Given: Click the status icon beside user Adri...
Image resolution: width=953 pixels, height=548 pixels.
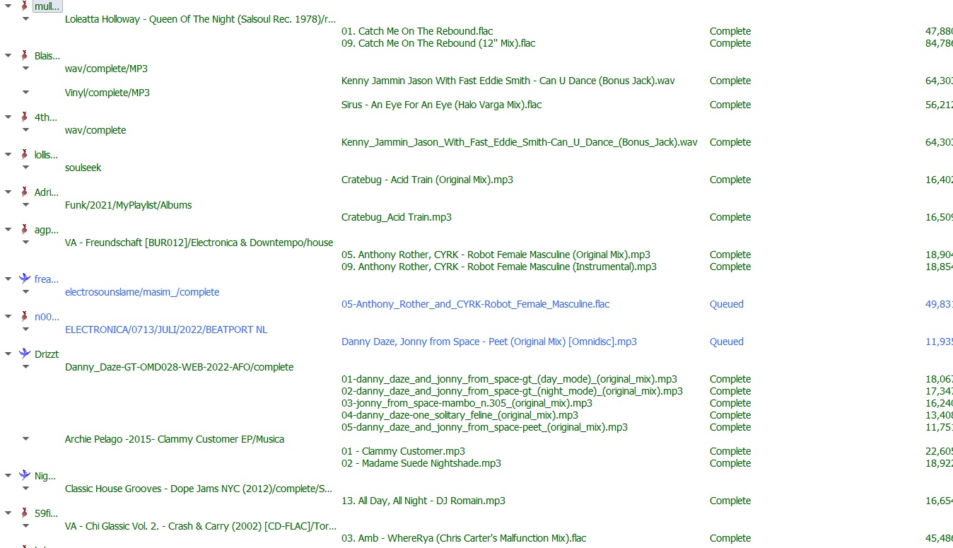Looking at the screenshot, I should pyautogui.click(x=25, y=192).
